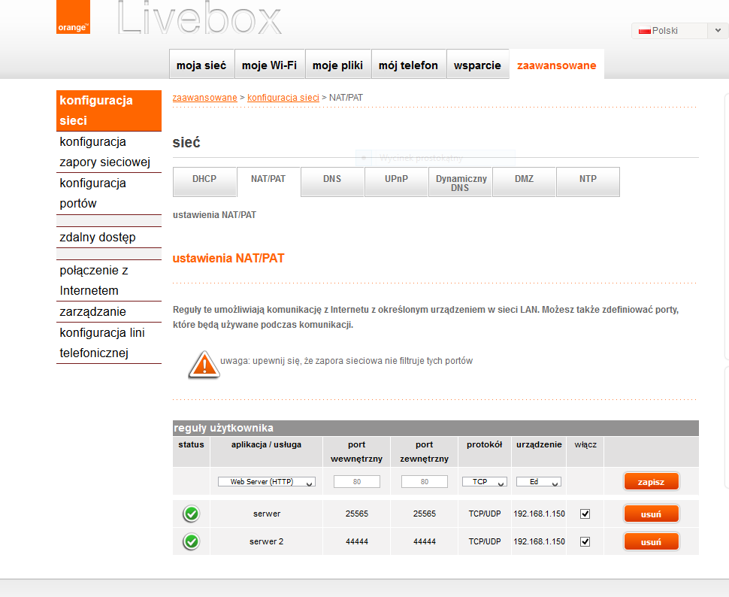Toggle the enable checkbox for serwer rule

pos(585,514)
